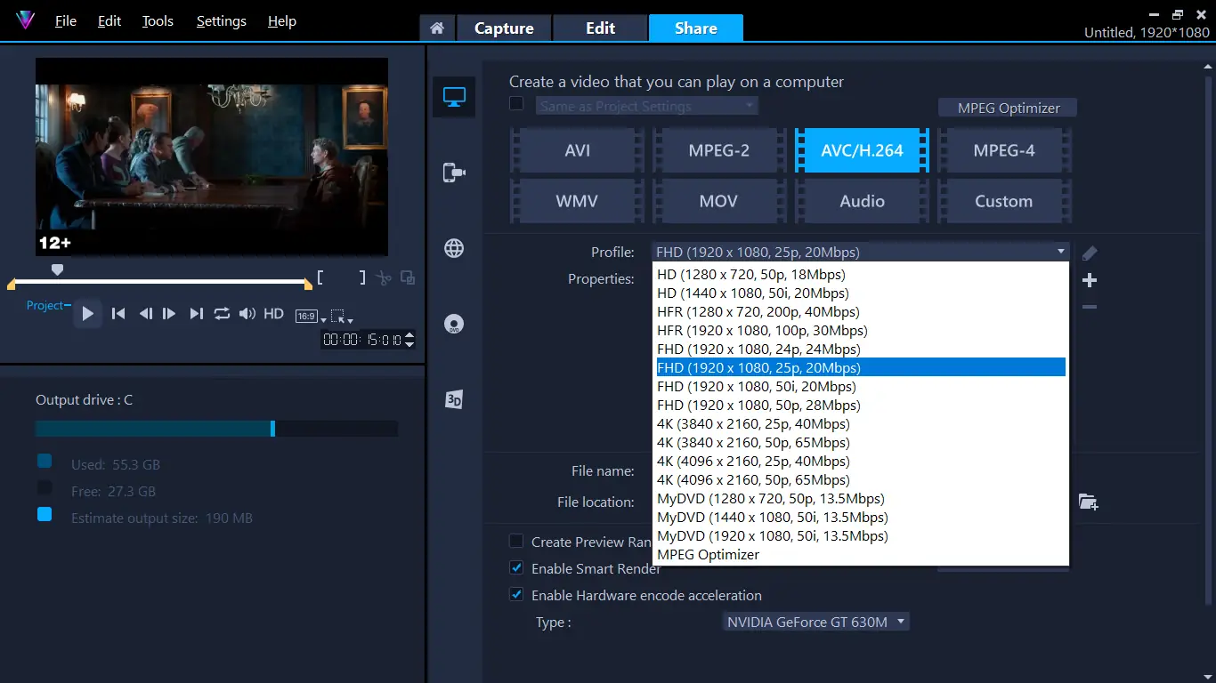Toggle HD preview in playback controls
Viewport: 1216px width, 683px height.
point(273,313)
